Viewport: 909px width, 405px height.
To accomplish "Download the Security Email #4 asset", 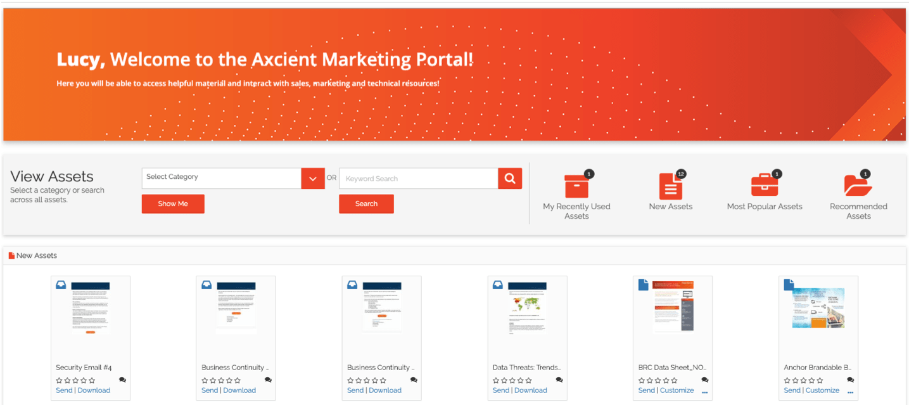I will coord(94,390).
